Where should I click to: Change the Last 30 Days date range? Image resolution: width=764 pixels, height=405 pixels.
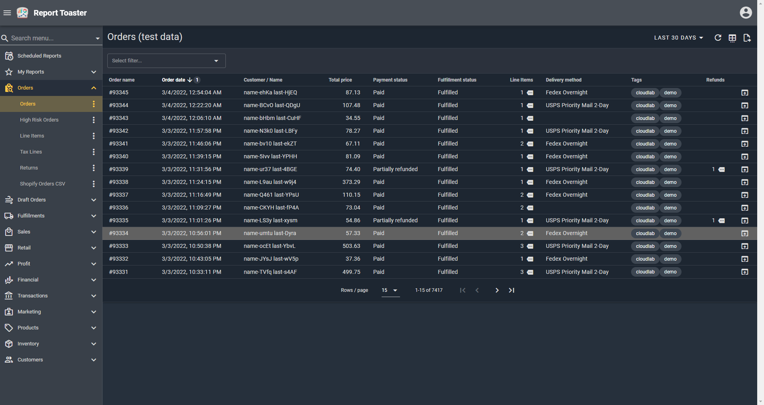tap(678, 38)
